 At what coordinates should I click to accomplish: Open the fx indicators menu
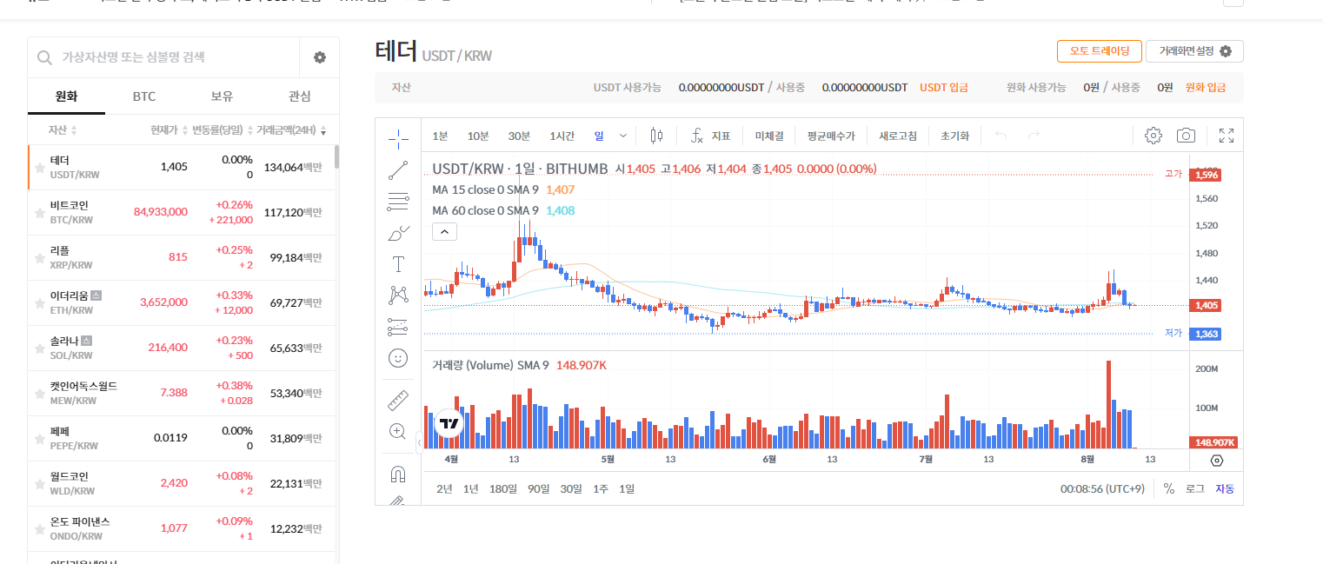[x=710, y=136]
